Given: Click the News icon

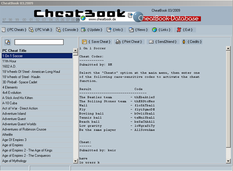Looking at the screenshot, I should (x=131, y=30).
